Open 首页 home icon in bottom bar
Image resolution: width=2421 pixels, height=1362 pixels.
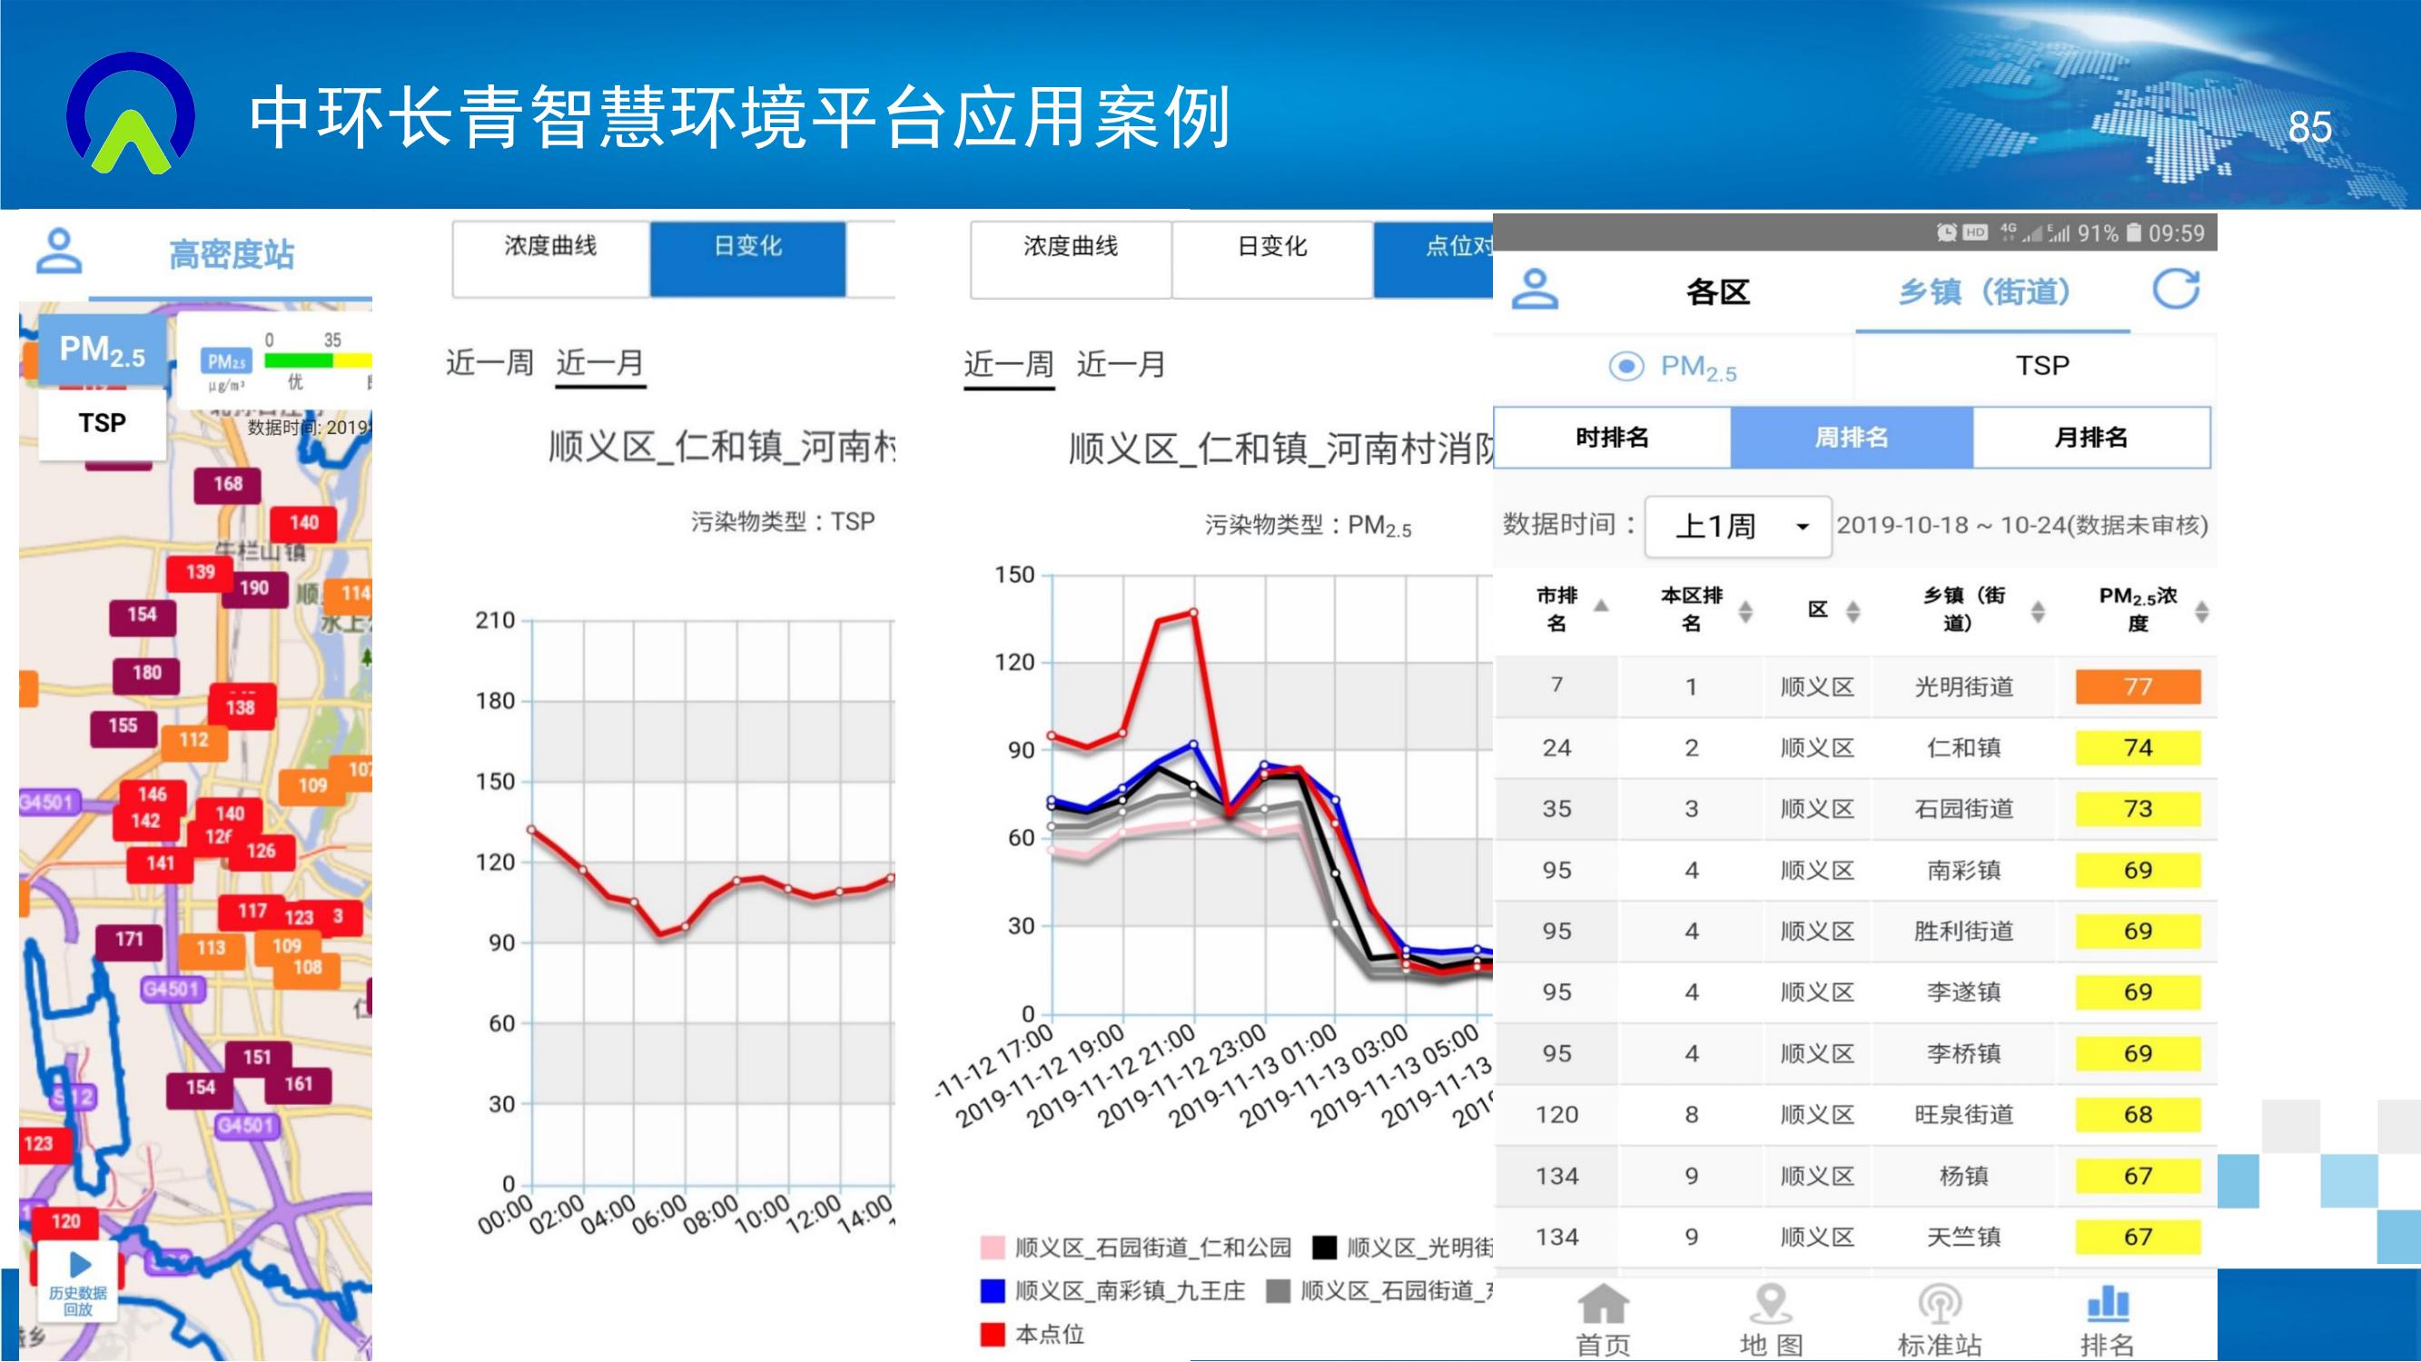(x=1603, y=1305)
